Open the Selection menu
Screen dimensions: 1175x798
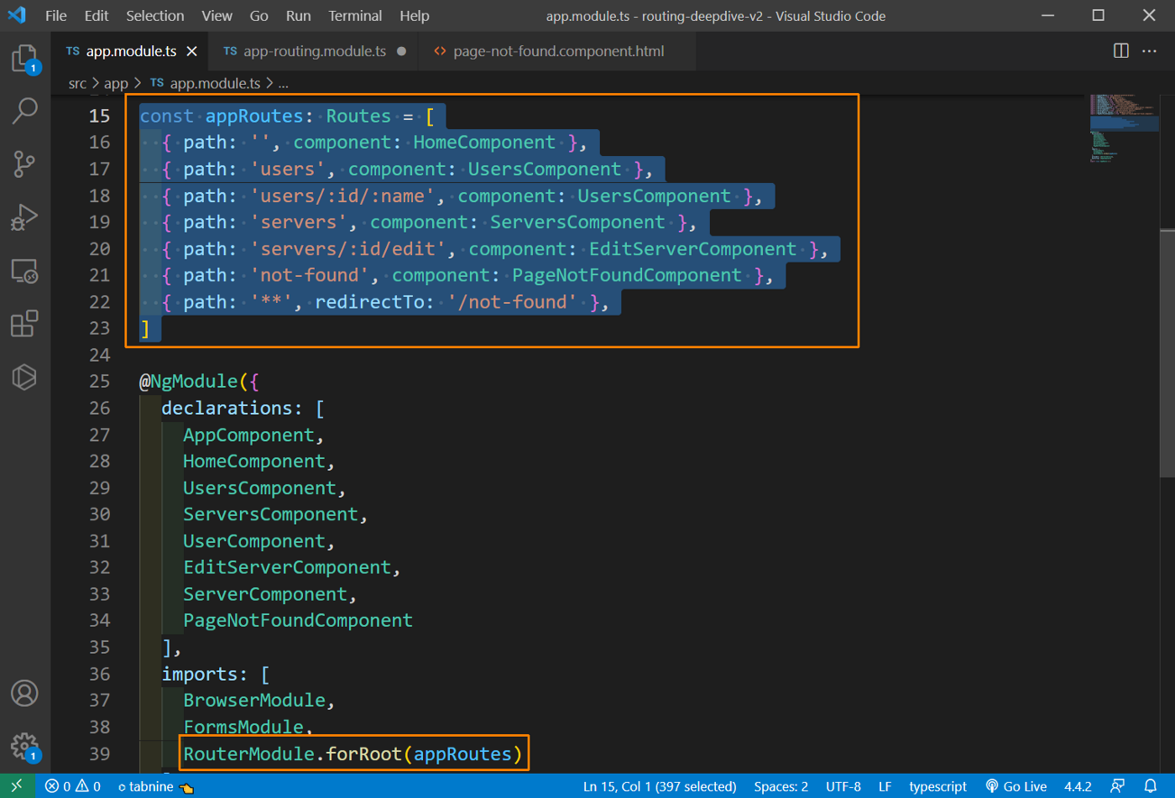coord(155,16)
